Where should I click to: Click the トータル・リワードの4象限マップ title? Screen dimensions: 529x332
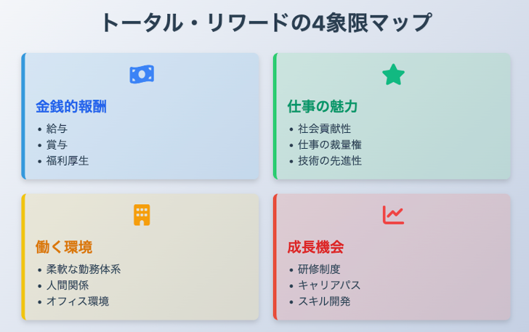264,23
